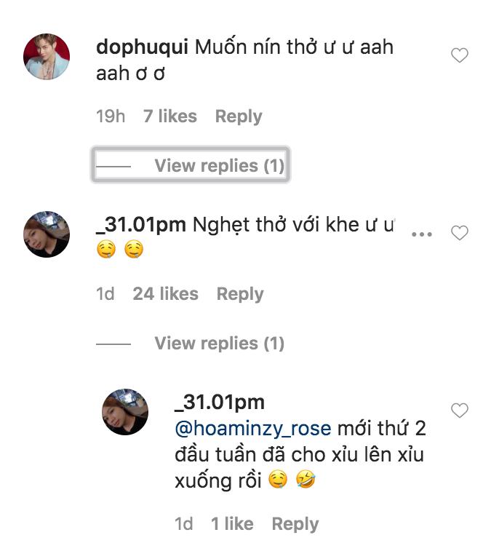This screenshot has height=543, width=483.
Task: Expand View replies (1) under dophuqui comment
Action: tap(191, 165)
